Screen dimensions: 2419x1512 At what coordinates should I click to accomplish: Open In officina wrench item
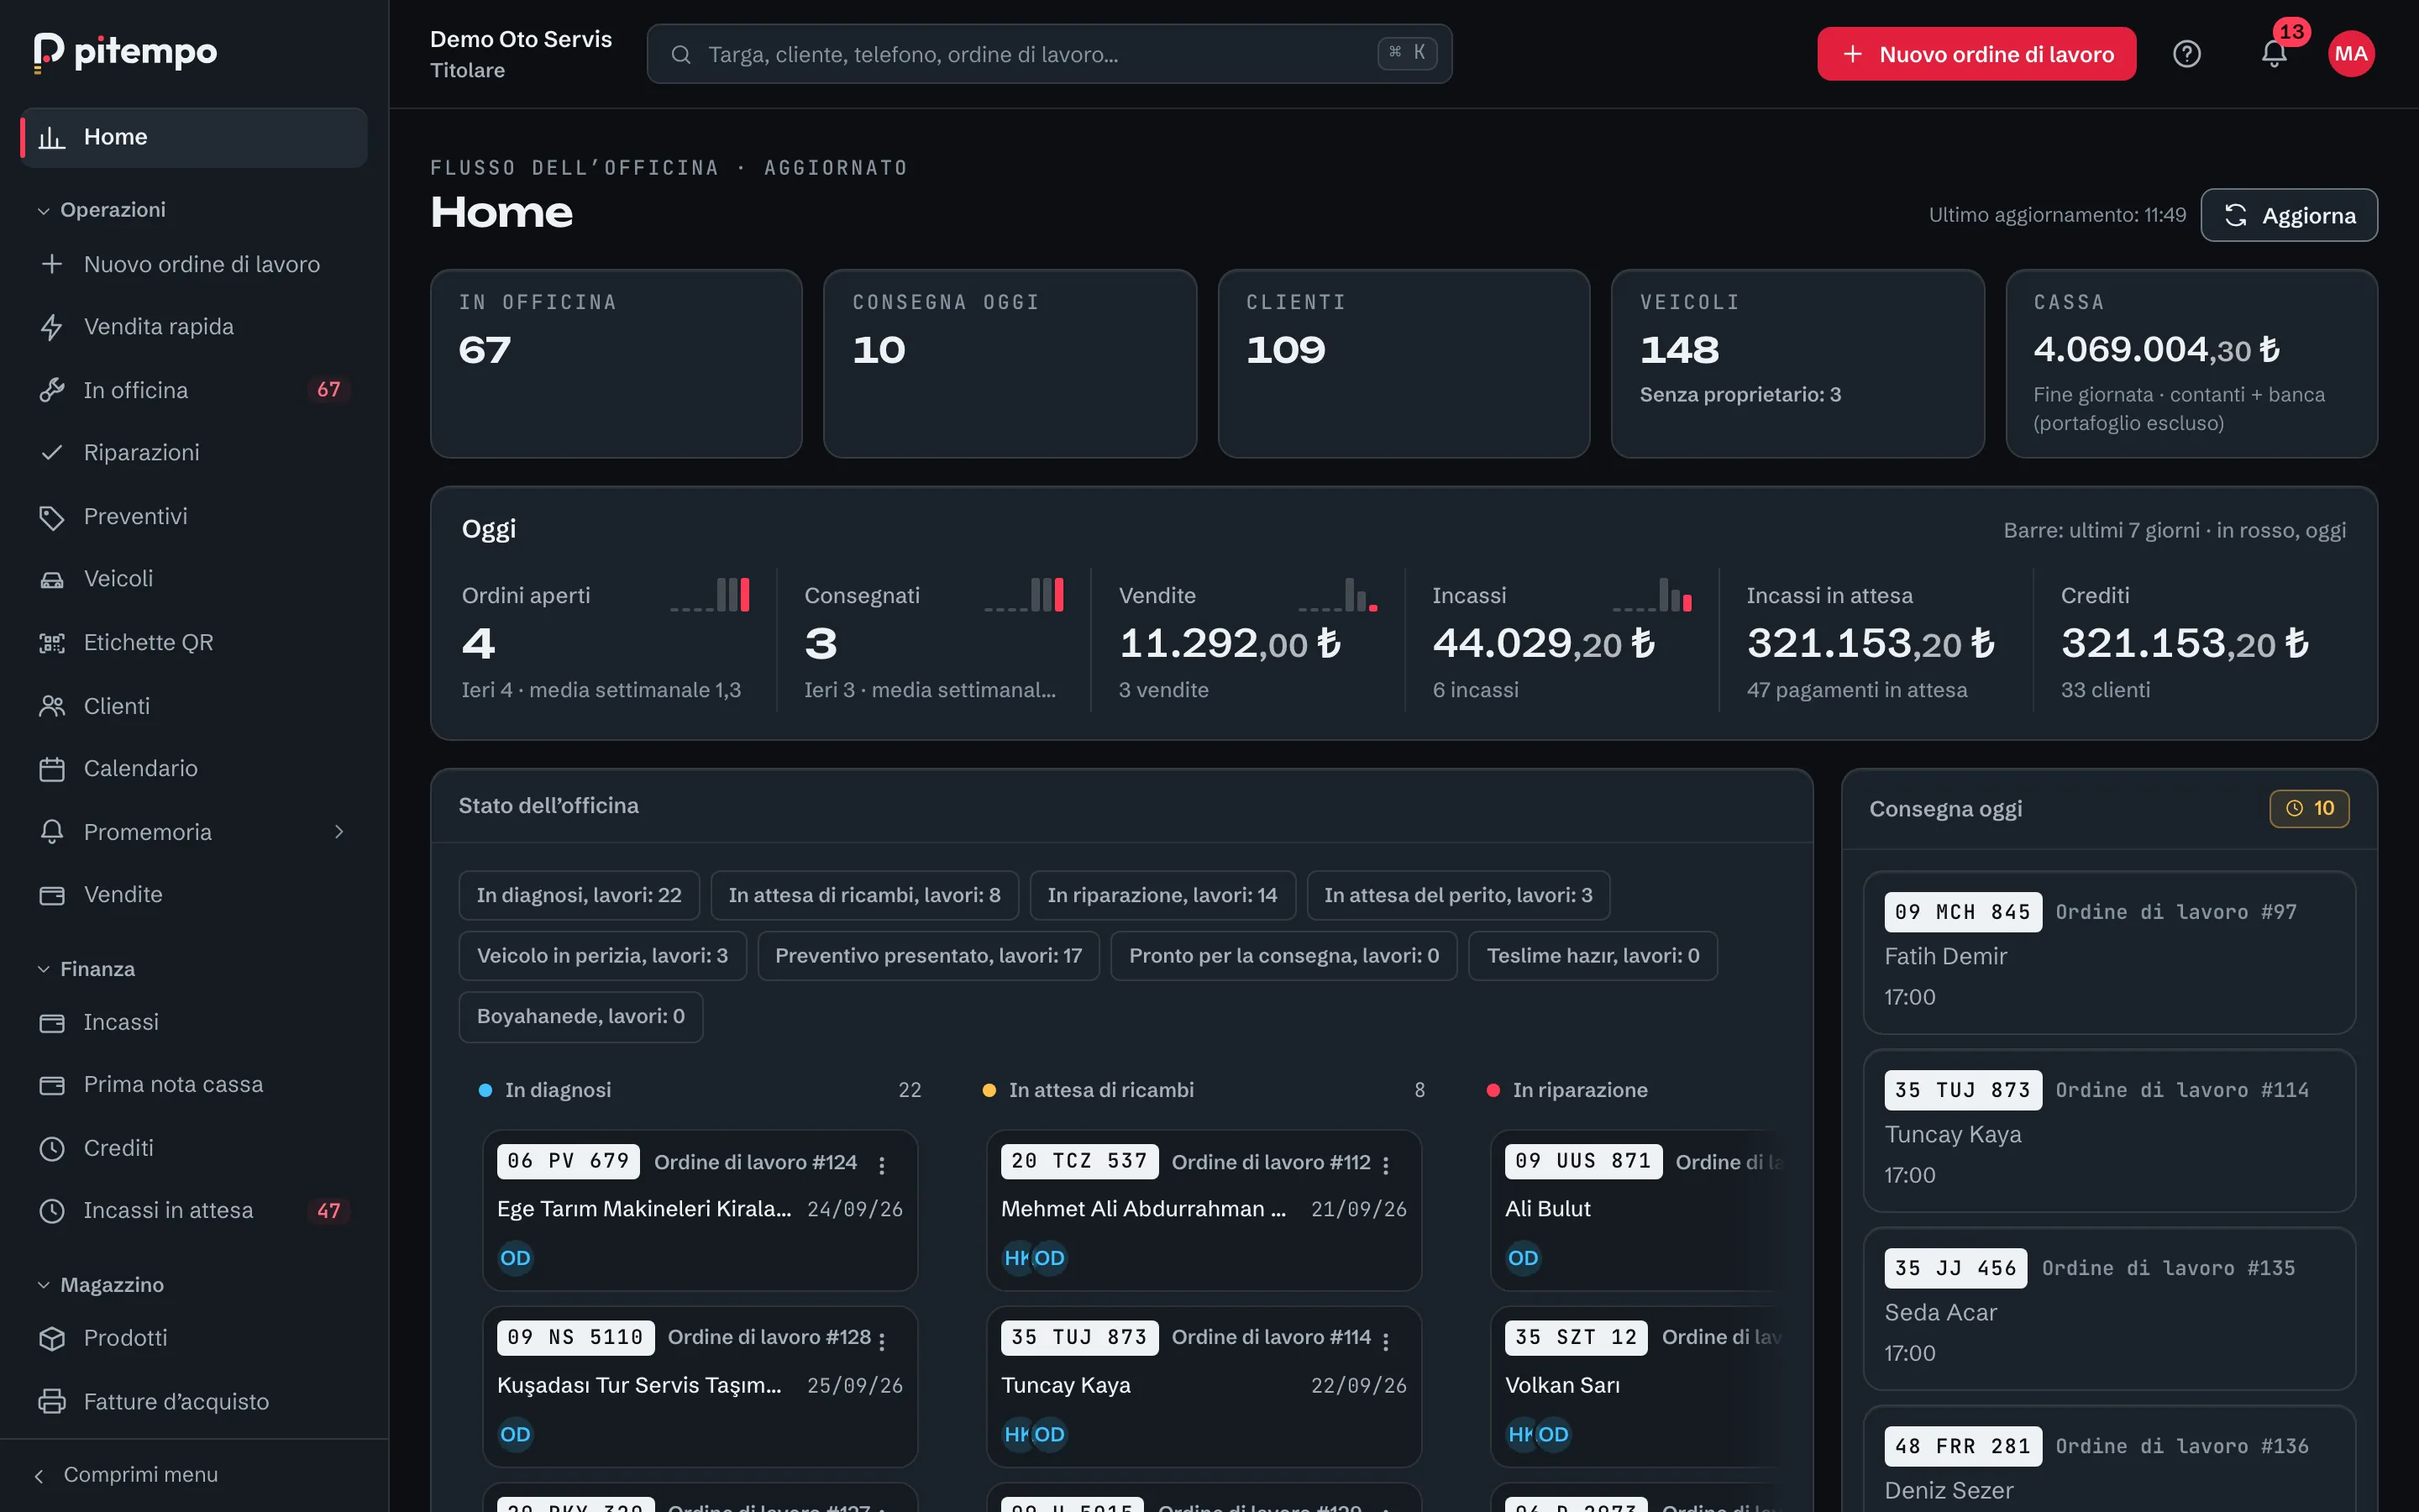(x=194, y=390)
